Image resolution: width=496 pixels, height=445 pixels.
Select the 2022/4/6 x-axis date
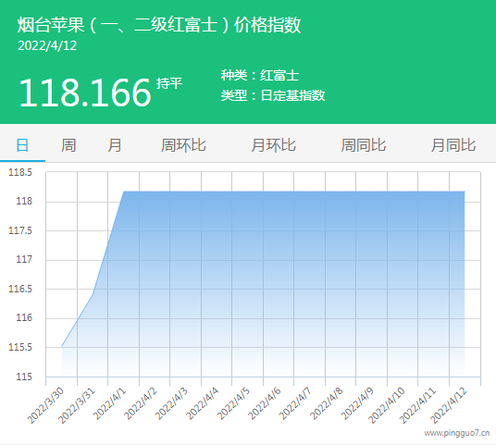pos(265,404)
